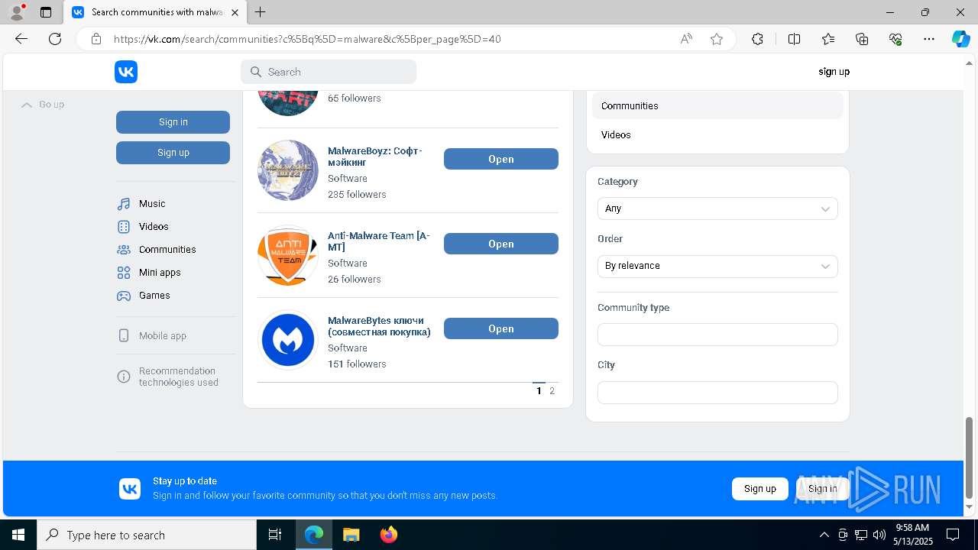The image size is (978, 550).
Task: Open Collections icon
Action: 862,39
